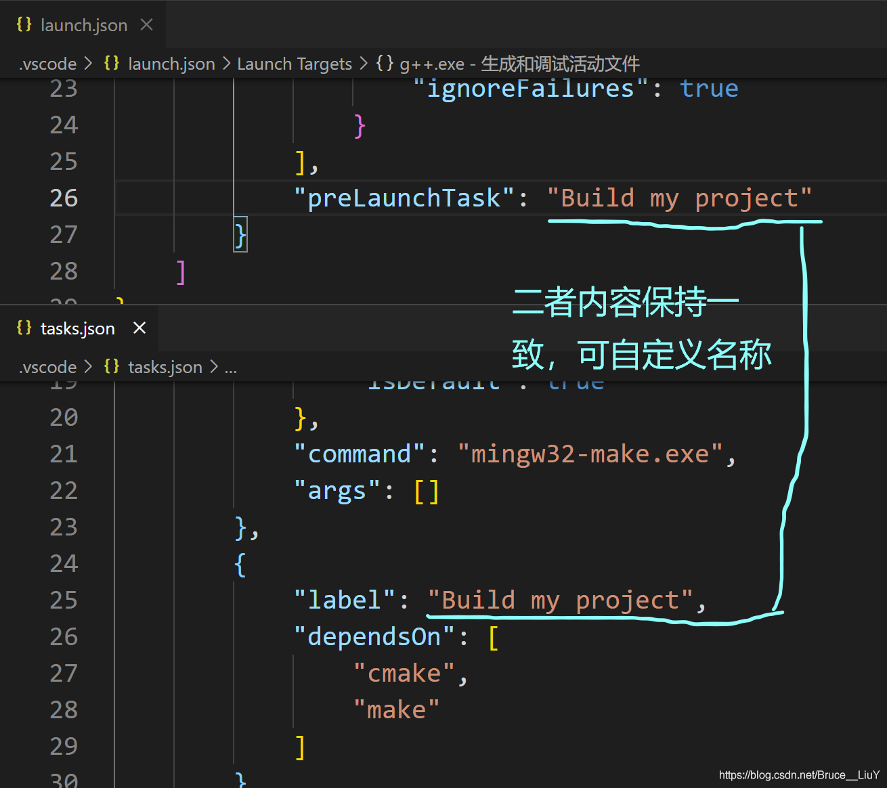
Task: Click the empty array brackets on line 22
Action: (427, 491)
